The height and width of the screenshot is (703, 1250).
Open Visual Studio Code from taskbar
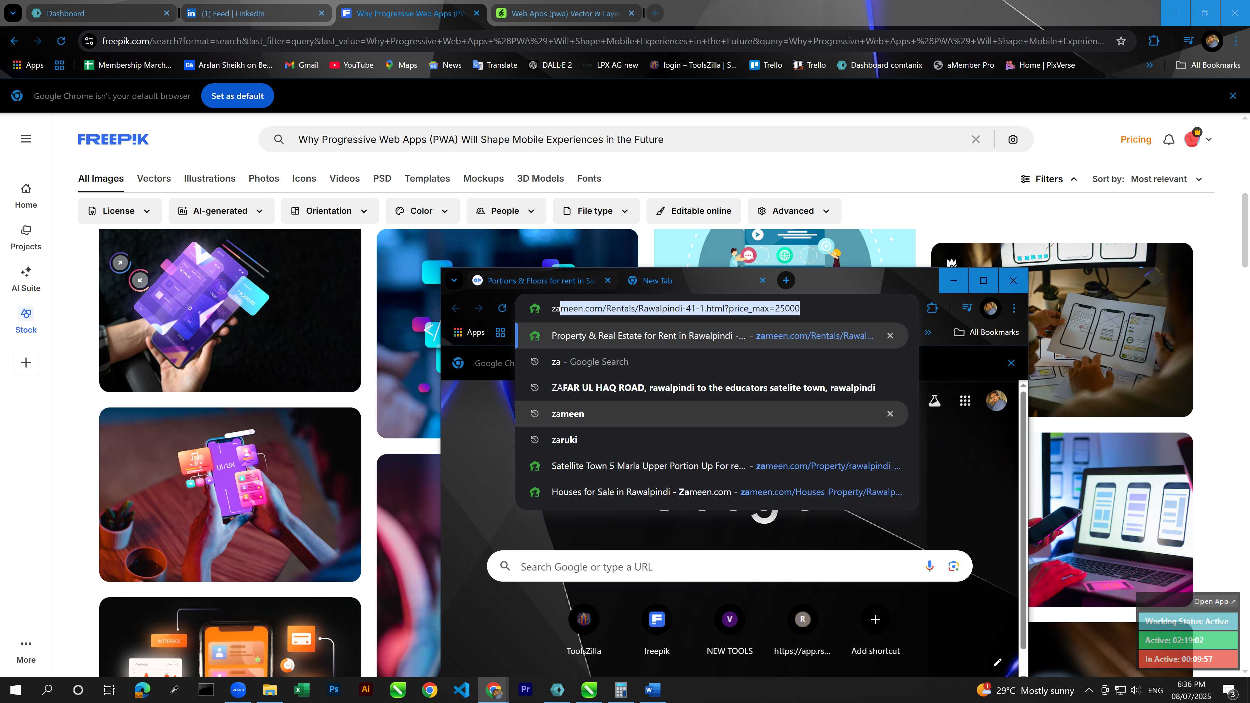coord(461,689)
